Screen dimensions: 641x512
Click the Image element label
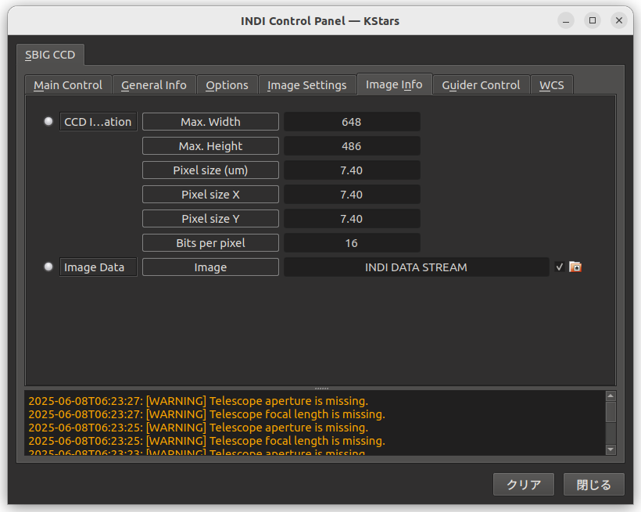click(x=210, y=267)
